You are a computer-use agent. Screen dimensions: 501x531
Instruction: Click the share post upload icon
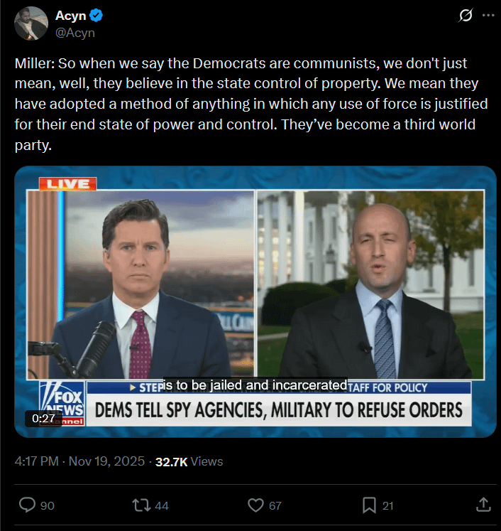click(483, 505)
